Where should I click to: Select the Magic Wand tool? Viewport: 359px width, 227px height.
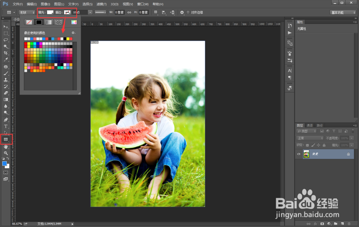pos(6,46)
